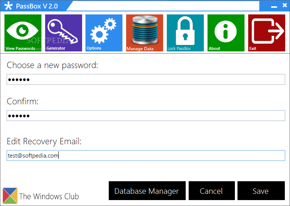Focus the new password field
Image resolution: width=290 pixels, height=206 pixels.
point(146,79)
